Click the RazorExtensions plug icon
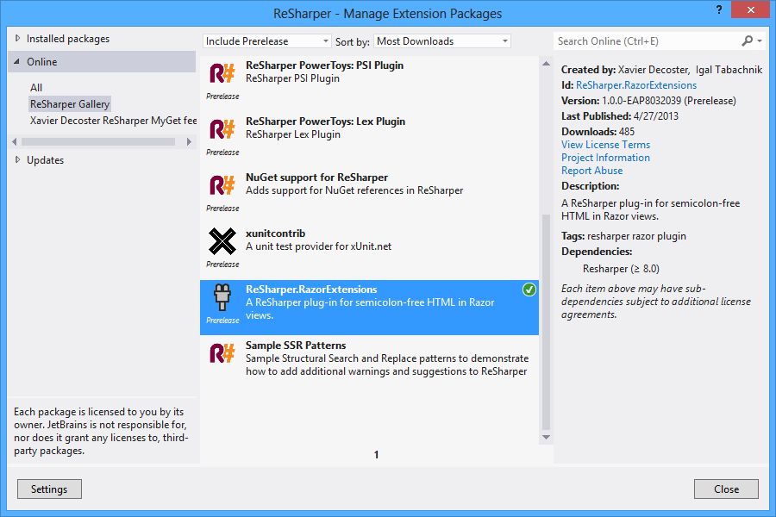Viewport: 776px width, 517px height. (x=222, y=296)
